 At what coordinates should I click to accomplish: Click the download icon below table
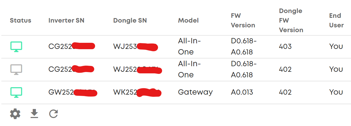click(34, 114)
